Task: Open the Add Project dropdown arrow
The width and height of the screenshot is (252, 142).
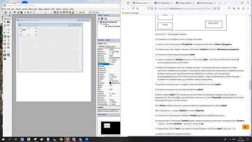Action: pyautogui.click(x=8, y=12)
